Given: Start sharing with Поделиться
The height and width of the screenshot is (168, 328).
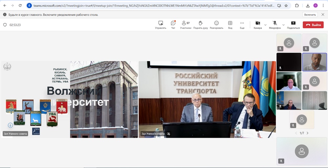Looking at the screenshot, I should click(x=293, y=25).
